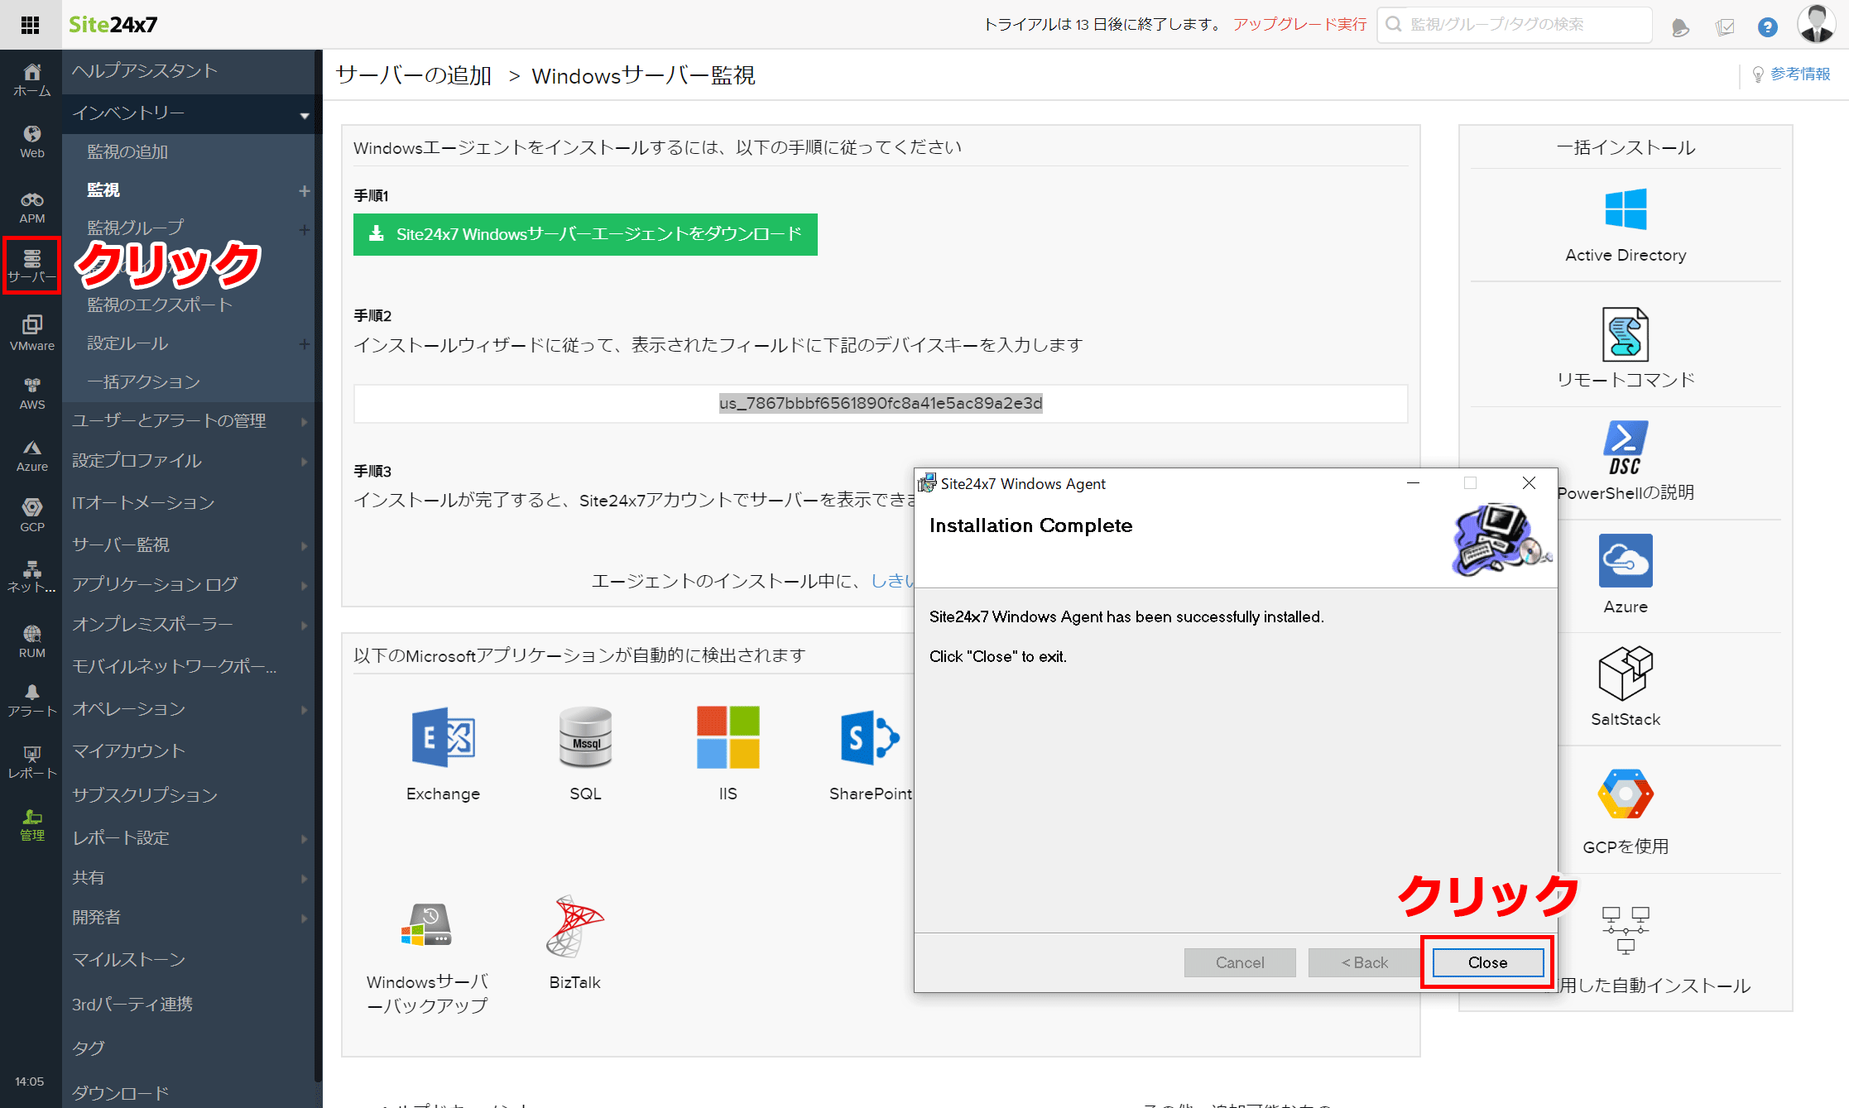Focus the monitor/group/tag search field
This screenshot has height=1108, width=1849.
(1515, 25)
